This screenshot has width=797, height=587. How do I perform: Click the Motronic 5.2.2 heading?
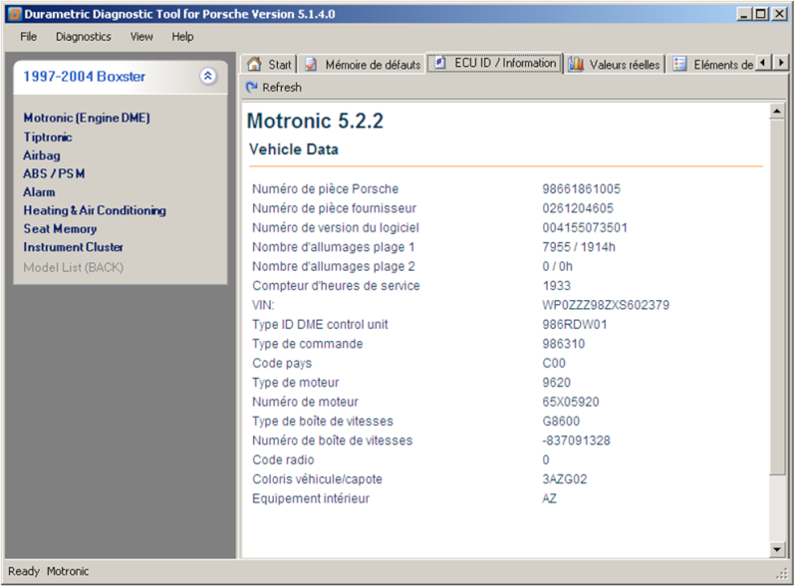[x=315, y=121]
